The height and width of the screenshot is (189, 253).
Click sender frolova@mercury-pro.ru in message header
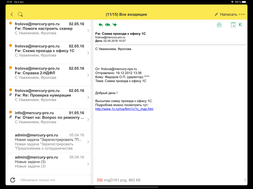click(x=110, y=37)
